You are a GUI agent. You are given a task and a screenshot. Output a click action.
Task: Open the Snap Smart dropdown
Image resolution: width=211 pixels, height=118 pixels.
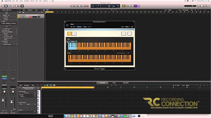click(173, 10)
